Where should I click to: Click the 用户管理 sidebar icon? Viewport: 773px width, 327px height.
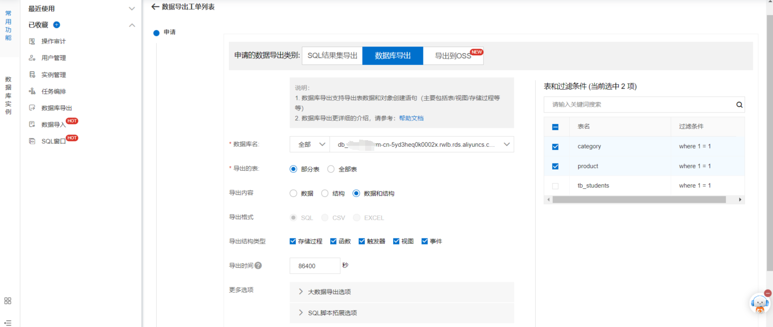point(32,58)
